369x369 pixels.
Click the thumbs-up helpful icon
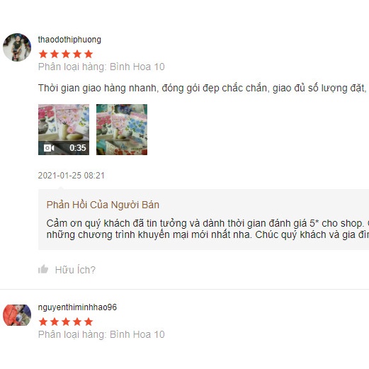pyautogui.click(x=43, y=269)
